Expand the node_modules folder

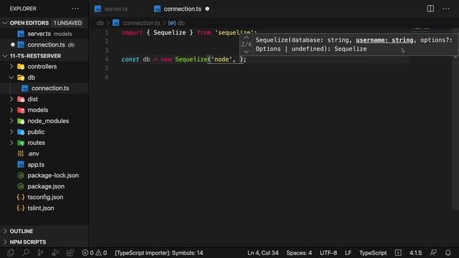[11, 121]
